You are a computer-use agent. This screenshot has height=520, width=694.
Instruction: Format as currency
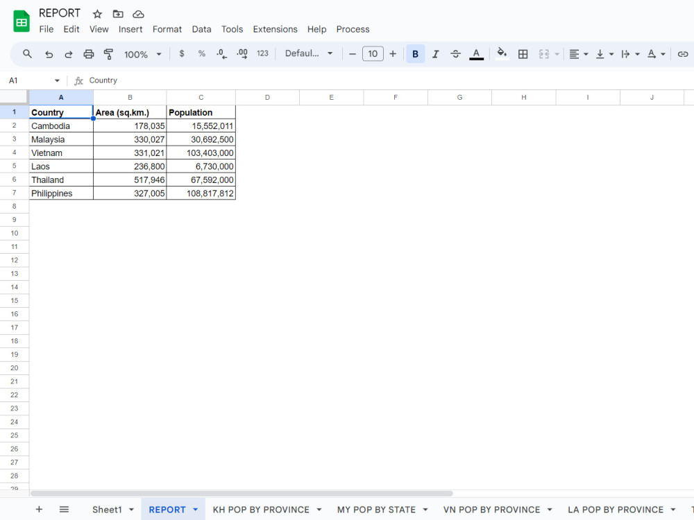pos(181,54)
